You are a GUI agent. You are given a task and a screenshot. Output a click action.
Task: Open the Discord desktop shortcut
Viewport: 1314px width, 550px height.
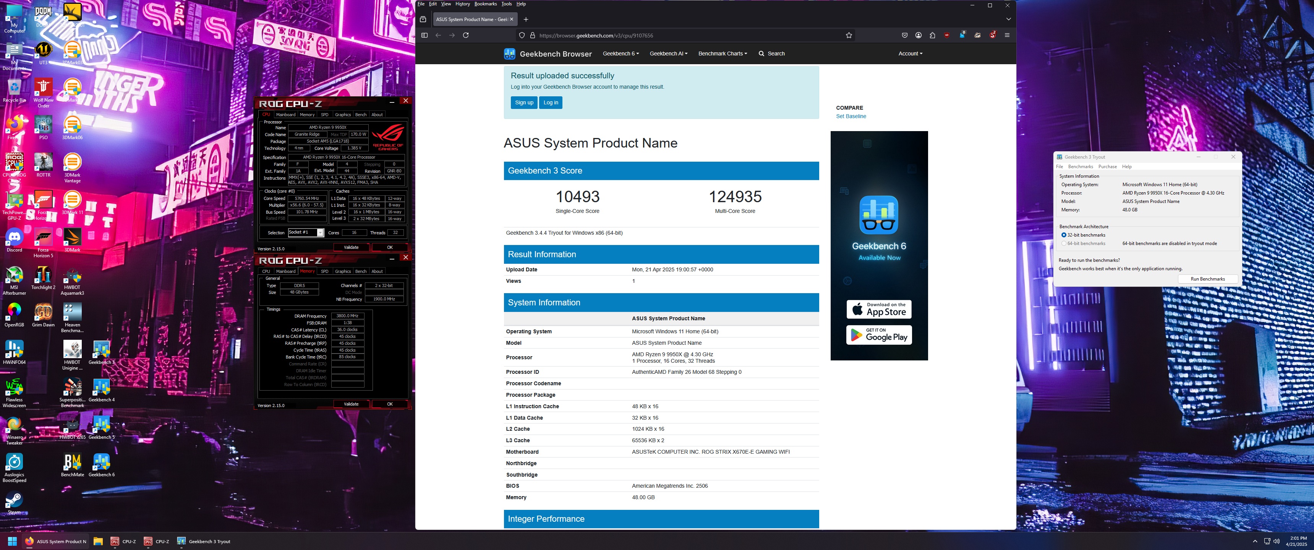click(x=14, y=240)
